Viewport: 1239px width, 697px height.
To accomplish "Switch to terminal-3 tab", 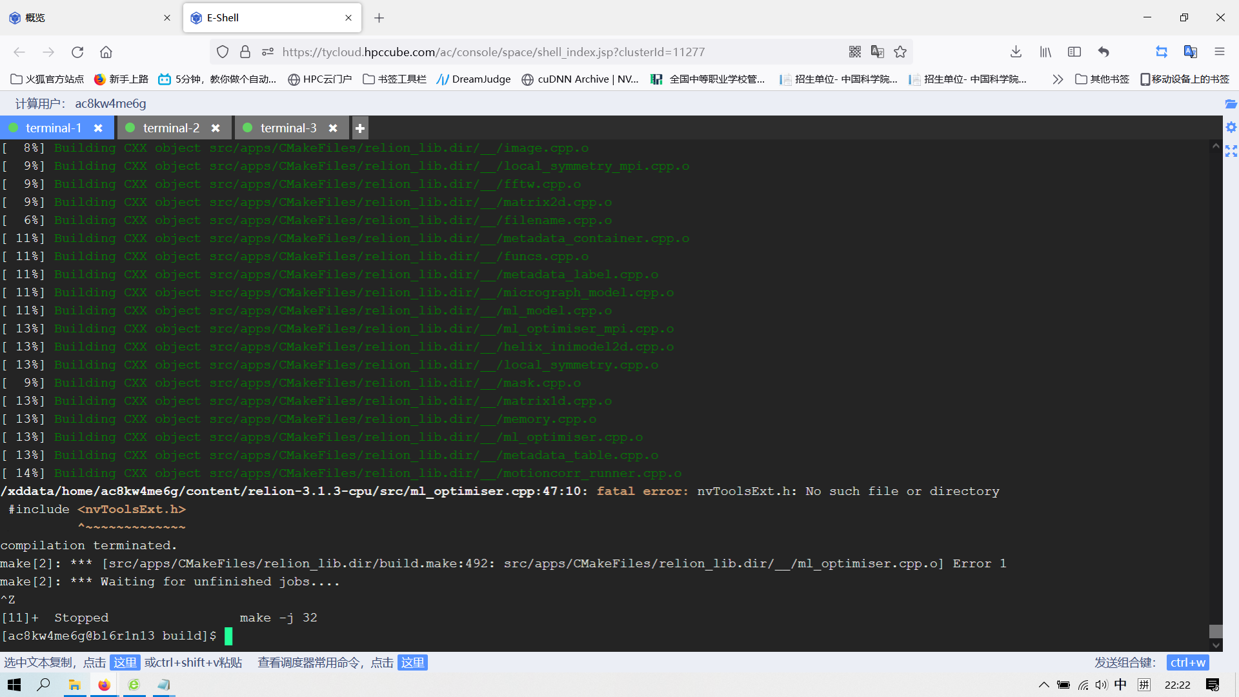I will click(288, 128).
